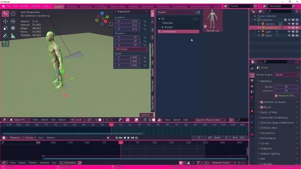This screenshot has height=169, width=301.
Task: Enable the Screen Space Reflections checkbox
Action: (x=261, y=123)
